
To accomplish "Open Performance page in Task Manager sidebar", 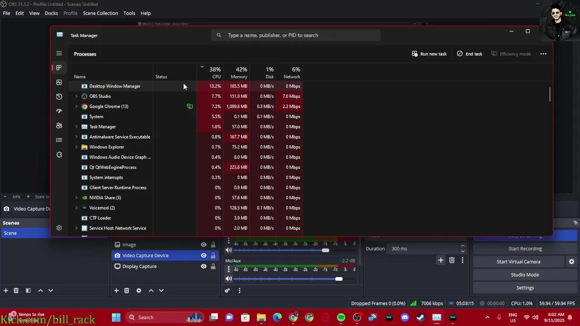I will click(x=59, y=82).
